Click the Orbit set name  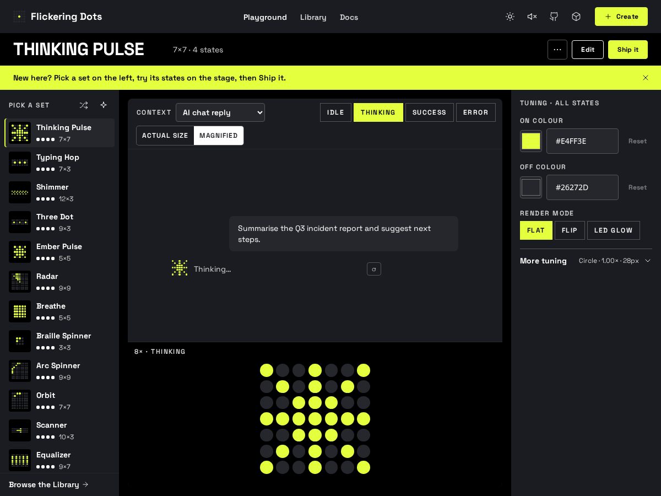point(46,395)
